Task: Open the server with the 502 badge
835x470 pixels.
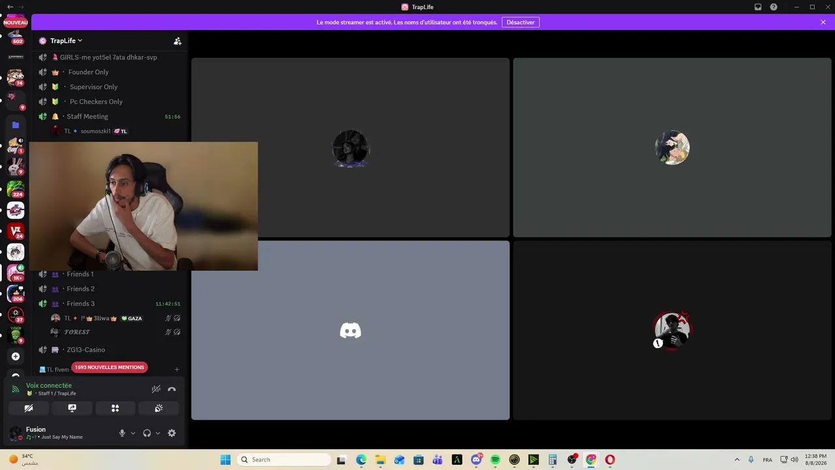Action: [x=16, y=37]
